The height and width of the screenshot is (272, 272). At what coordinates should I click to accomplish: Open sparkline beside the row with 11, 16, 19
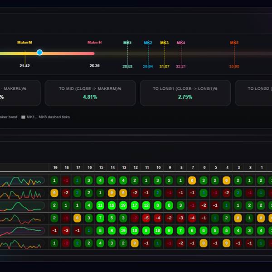(x=22, y=206)
